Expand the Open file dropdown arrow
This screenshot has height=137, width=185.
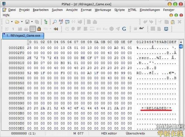tap(22, 22)
